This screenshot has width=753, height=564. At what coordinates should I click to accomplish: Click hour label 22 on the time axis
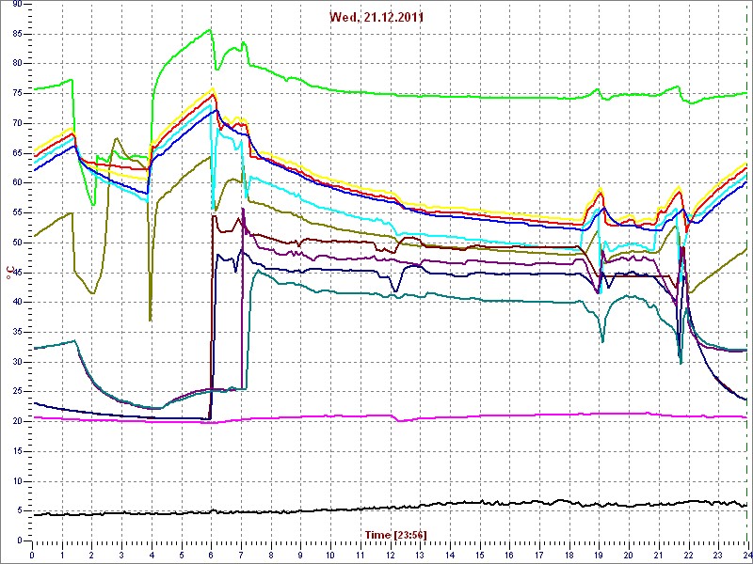pos(688,554)
